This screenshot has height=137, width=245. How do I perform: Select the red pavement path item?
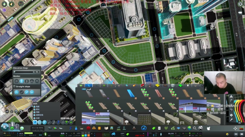158,93
